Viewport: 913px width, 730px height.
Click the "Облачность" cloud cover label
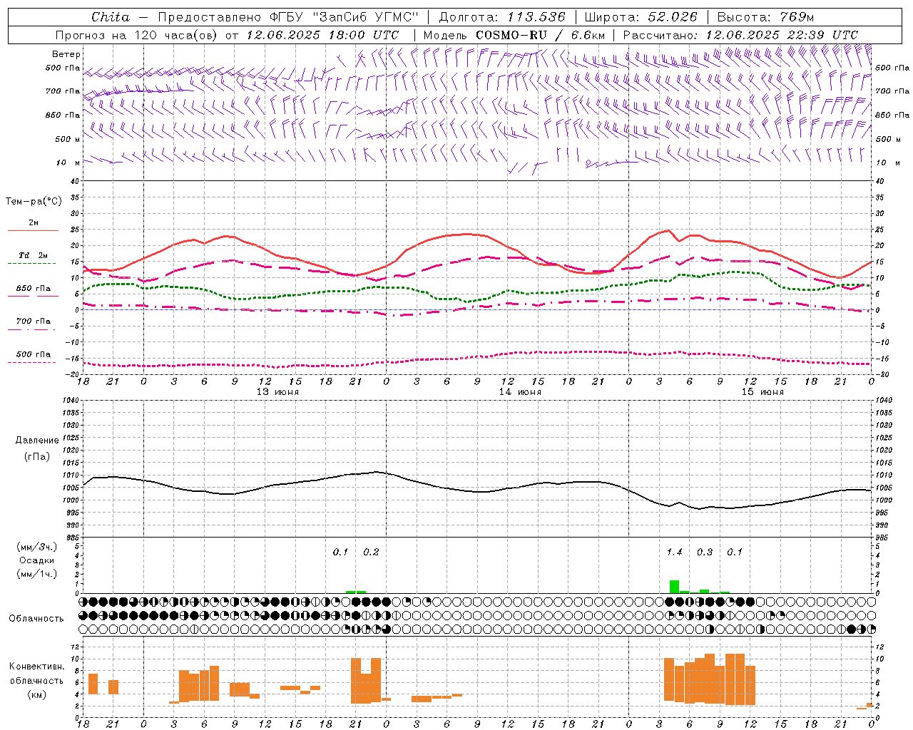[x=36, y=619]
